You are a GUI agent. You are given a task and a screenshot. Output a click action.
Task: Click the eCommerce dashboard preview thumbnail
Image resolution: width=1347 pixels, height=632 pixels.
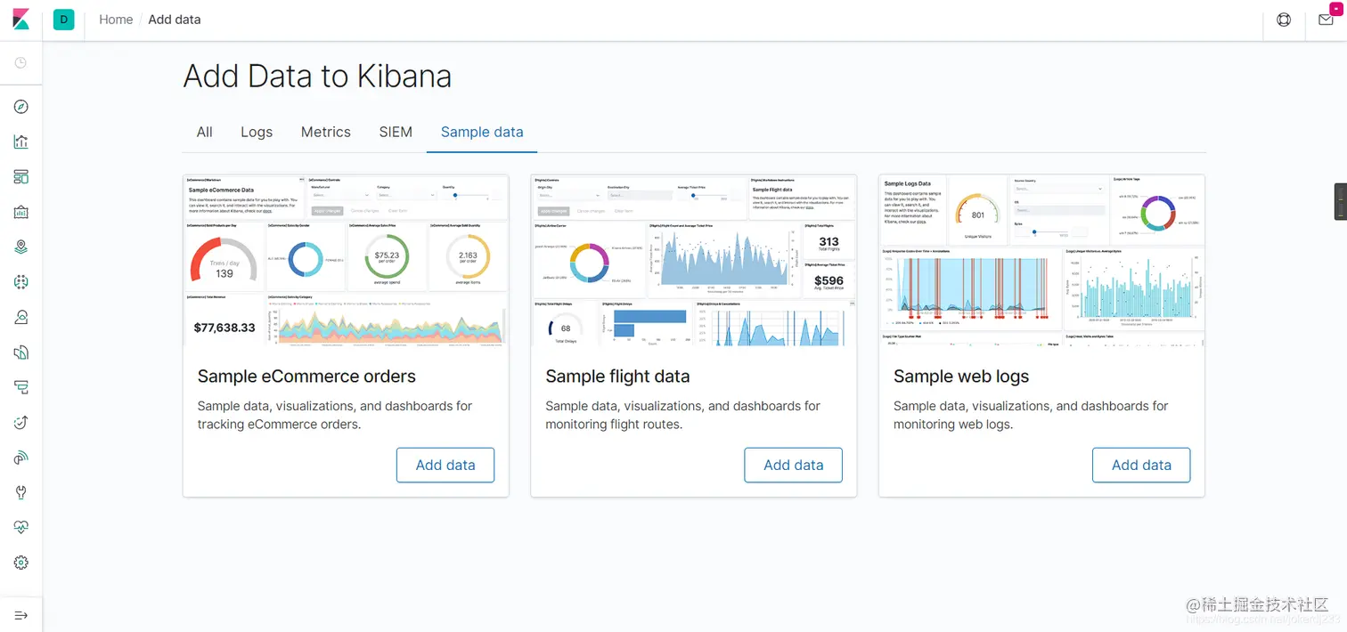pyautogui.click(x=346, y=260)
